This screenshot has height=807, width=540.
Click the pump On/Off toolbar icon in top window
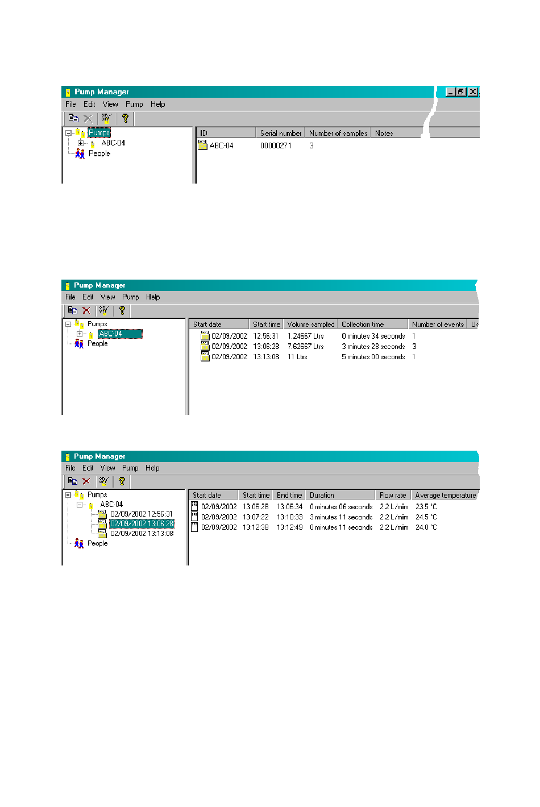pos(106,118)
